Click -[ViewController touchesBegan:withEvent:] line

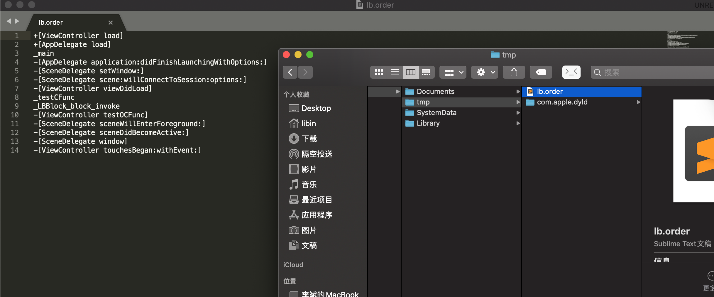[117, 150]
